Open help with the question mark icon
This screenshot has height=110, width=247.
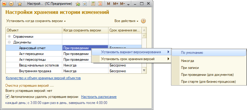143,21
